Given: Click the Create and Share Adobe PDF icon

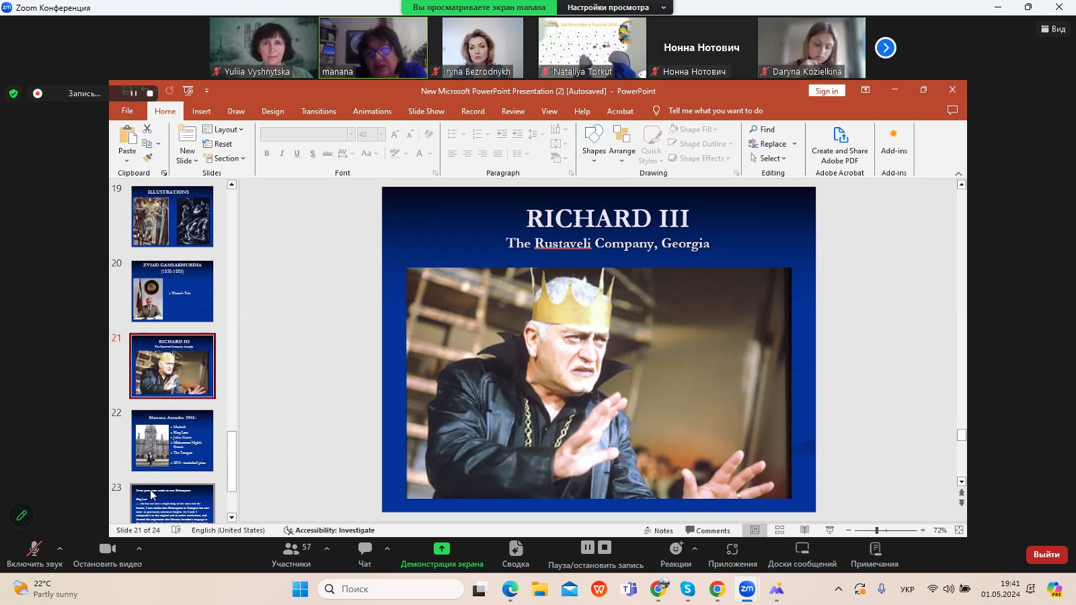Looking at the screenshot, I should [x=840, y=136].
